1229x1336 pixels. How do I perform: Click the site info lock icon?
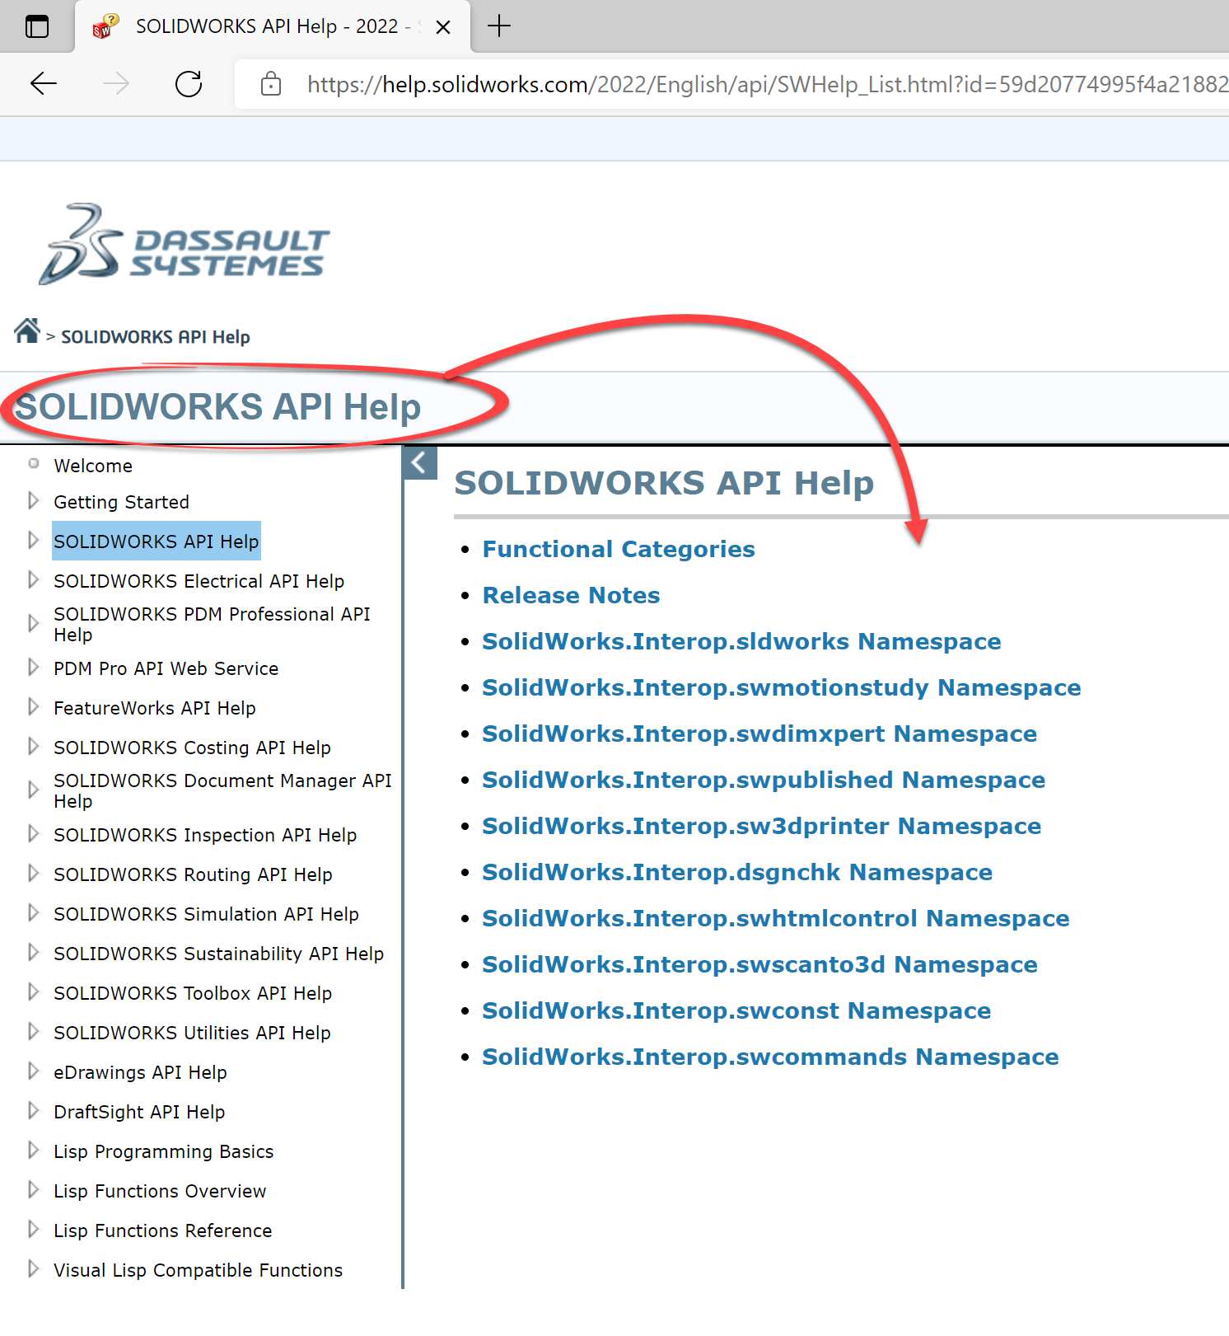(x=271, y=84)
